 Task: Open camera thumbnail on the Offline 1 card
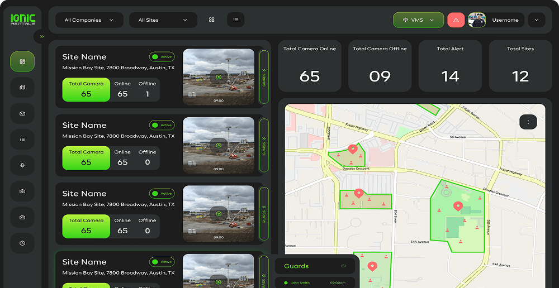pos(219,77)
